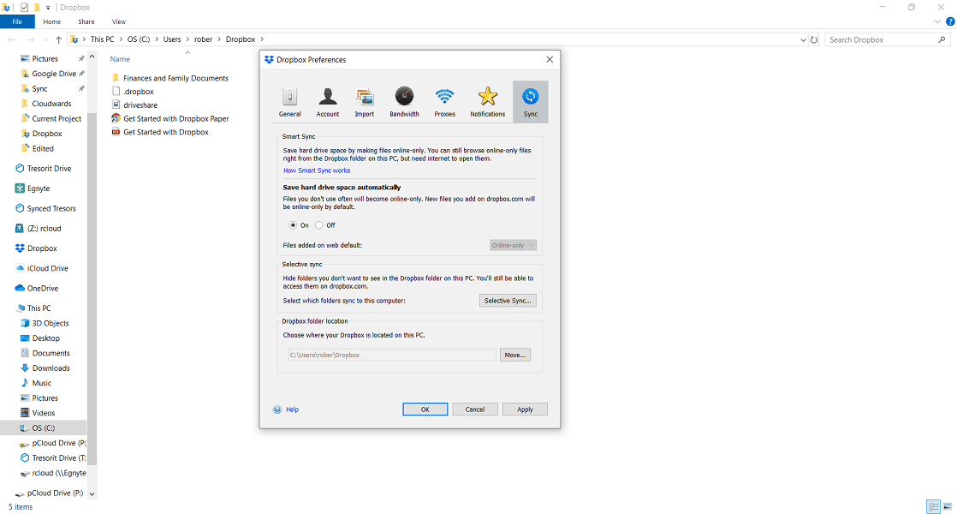957x514 pixels.
Task: Open Music note icon in sidebar
Action: [x=25, y=383]
